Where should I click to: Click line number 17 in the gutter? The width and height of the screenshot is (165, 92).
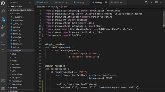pos(40,48)
